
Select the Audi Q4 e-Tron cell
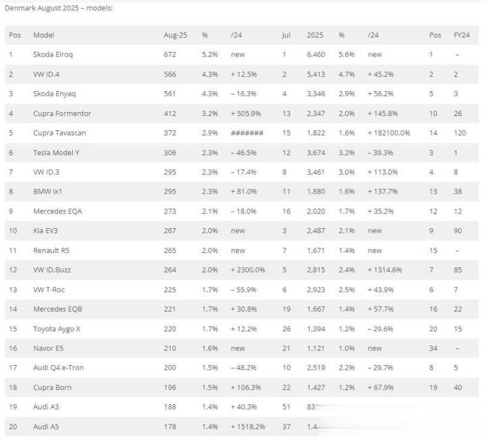click(59, 368)
